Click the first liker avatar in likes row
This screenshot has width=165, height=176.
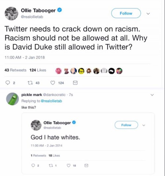(x=59, y=71)
